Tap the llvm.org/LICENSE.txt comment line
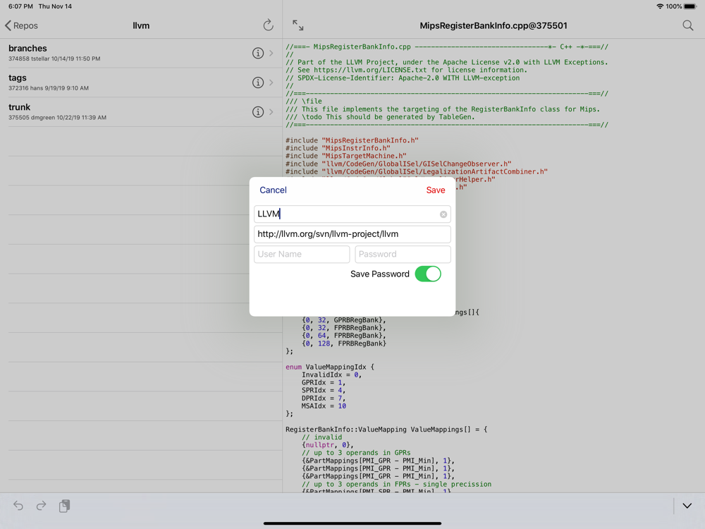Image resolution: width=705 pixels, height=529 pixels. point(407,70)
